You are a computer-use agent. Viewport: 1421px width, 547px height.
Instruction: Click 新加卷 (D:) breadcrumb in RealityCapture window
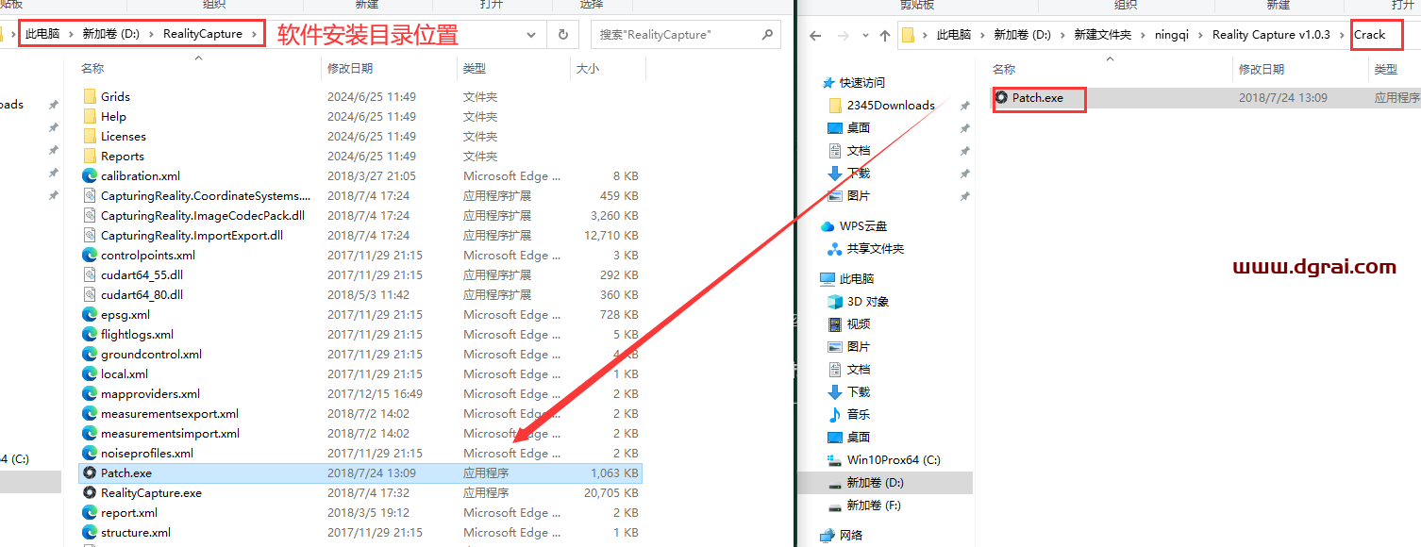click(110, 34)
